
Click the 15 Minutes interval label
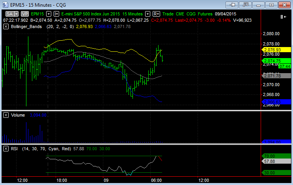(132, 14)
